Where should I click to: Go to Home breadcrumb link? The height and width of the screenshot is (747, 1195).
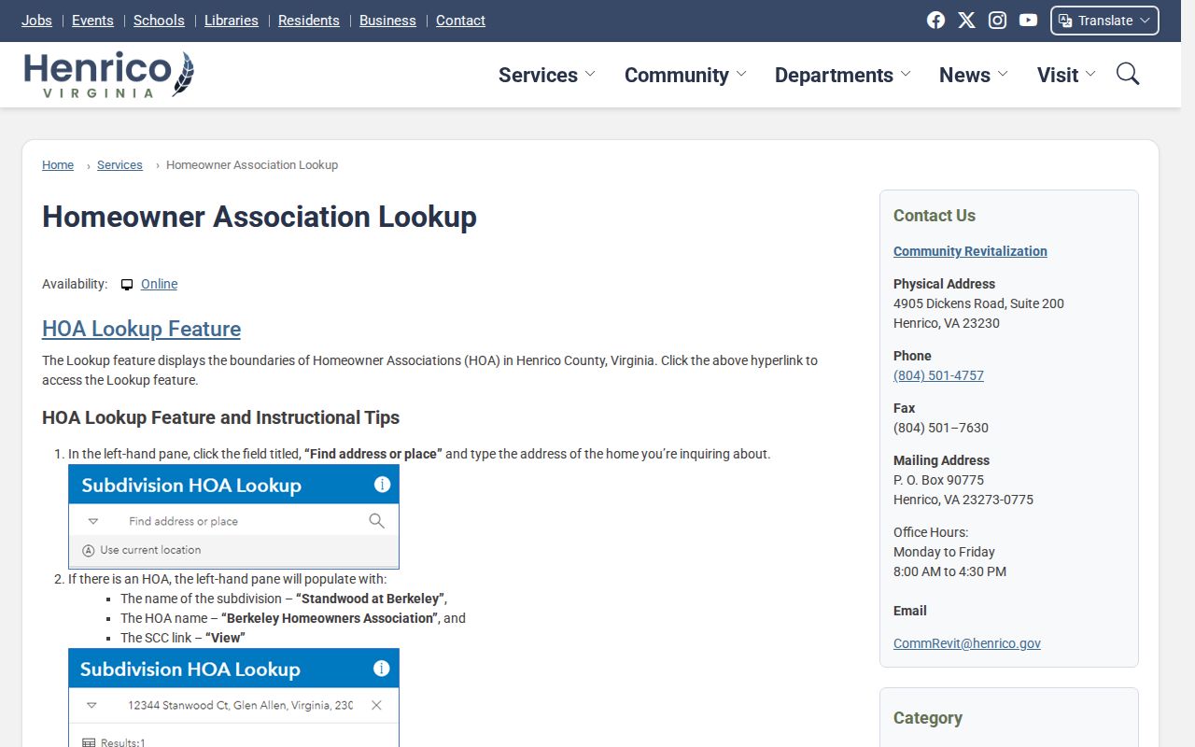click(x=58, y=165)
